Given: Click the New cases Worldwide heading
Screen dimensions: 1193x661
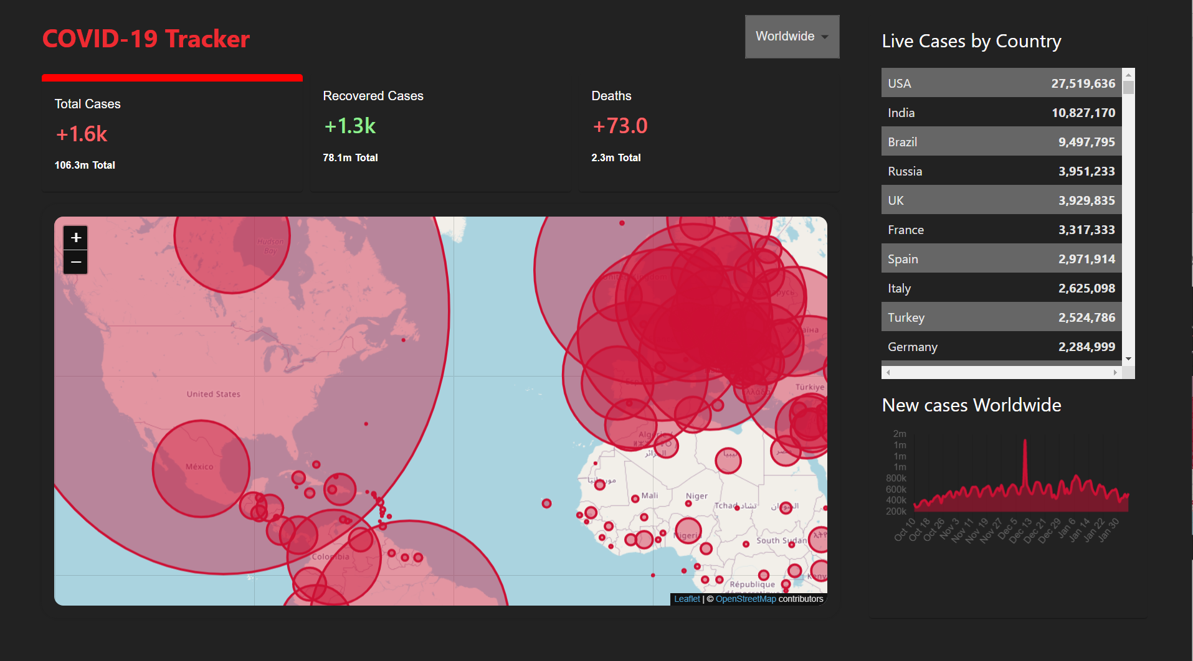Looking at the screenshot, I should click(971, 405).
